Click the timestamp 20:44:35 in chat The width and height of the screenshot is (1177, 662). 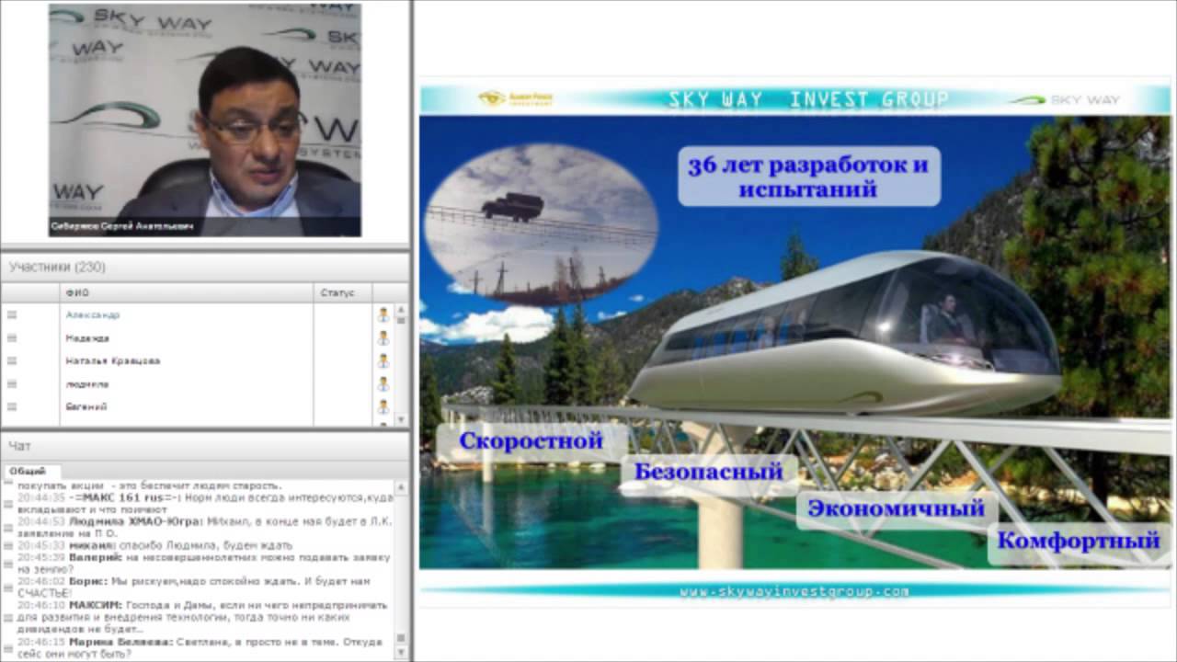(x=41, y=497)
